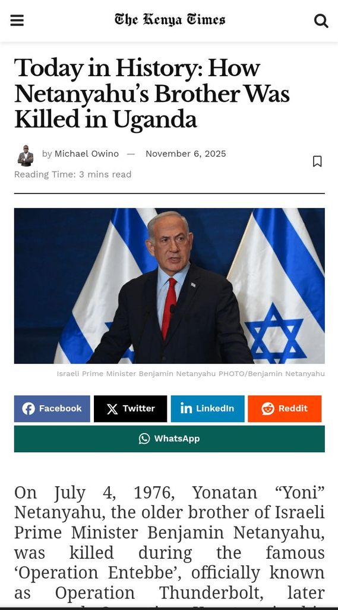Screen dimensions: 338x610
Task: Click the image caption text
Action: (191, 374)
